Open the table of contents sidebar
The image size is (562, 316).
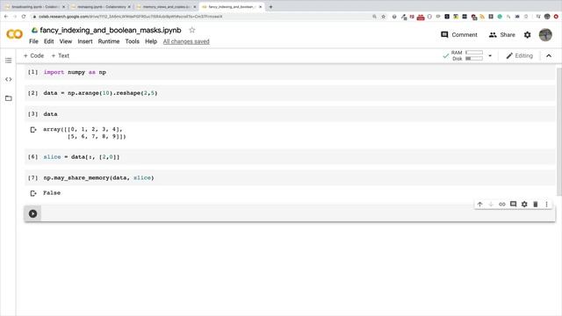click(9, 61)
